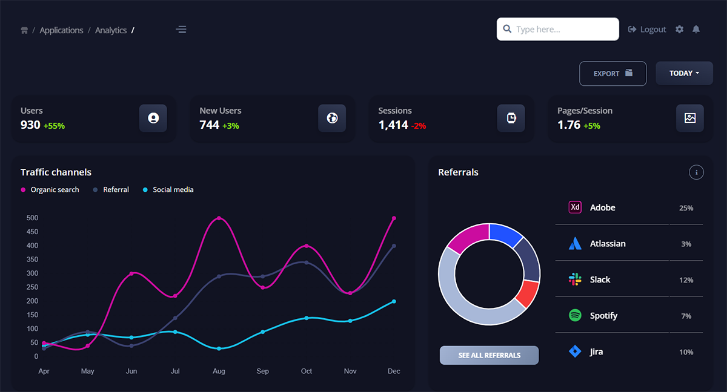Click the Type here search field

click(x=557, y=28)
